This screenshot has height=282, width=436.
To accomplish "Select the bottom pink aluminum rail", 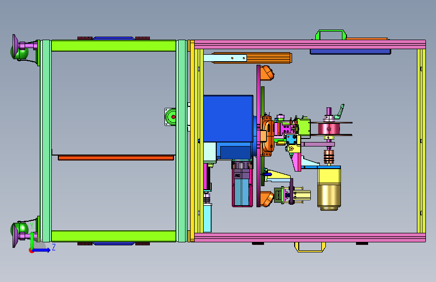I will coord(310,237).
